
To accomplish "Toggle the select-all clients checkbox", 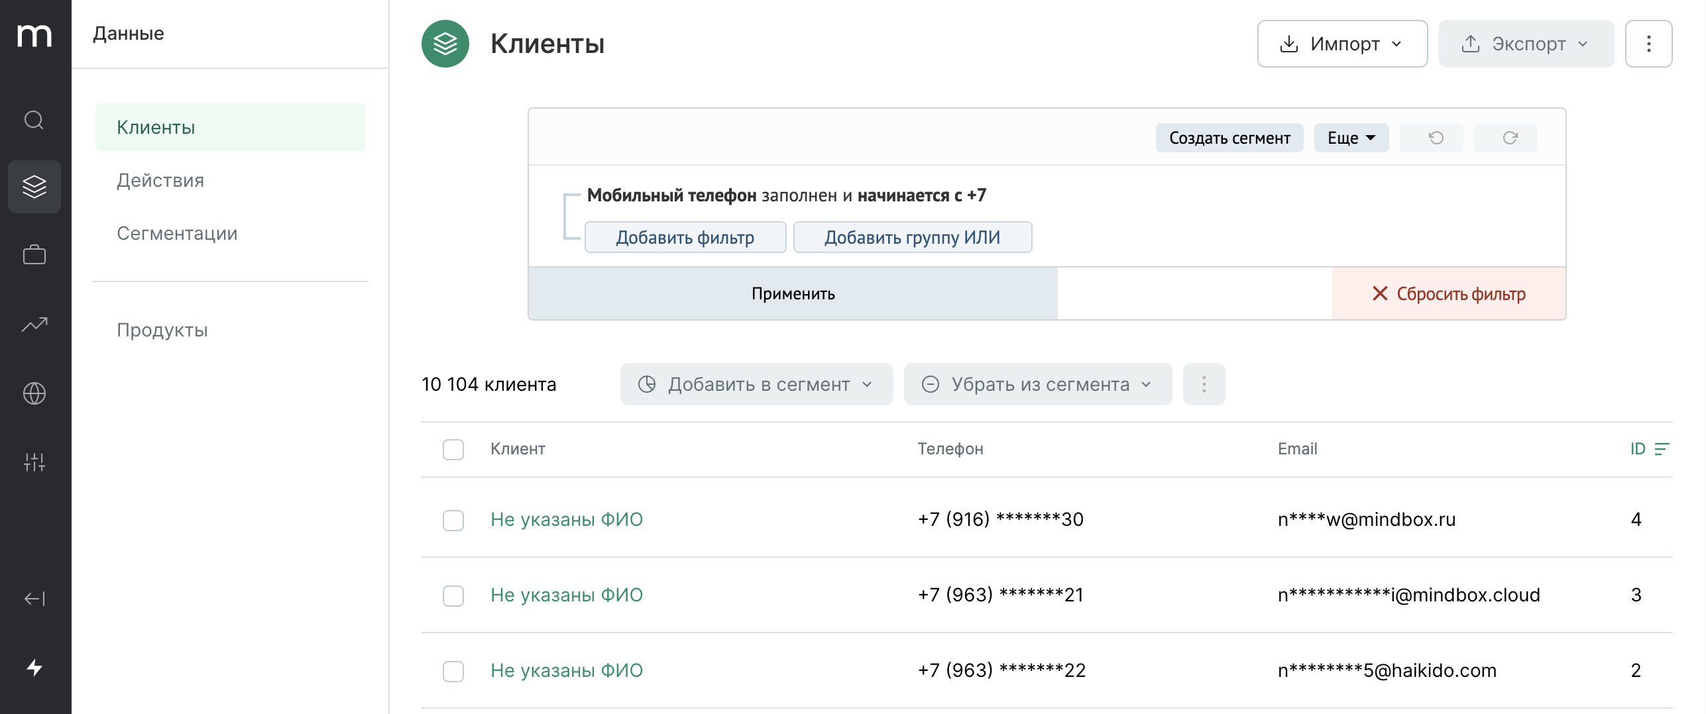I will tap(453, 450).
